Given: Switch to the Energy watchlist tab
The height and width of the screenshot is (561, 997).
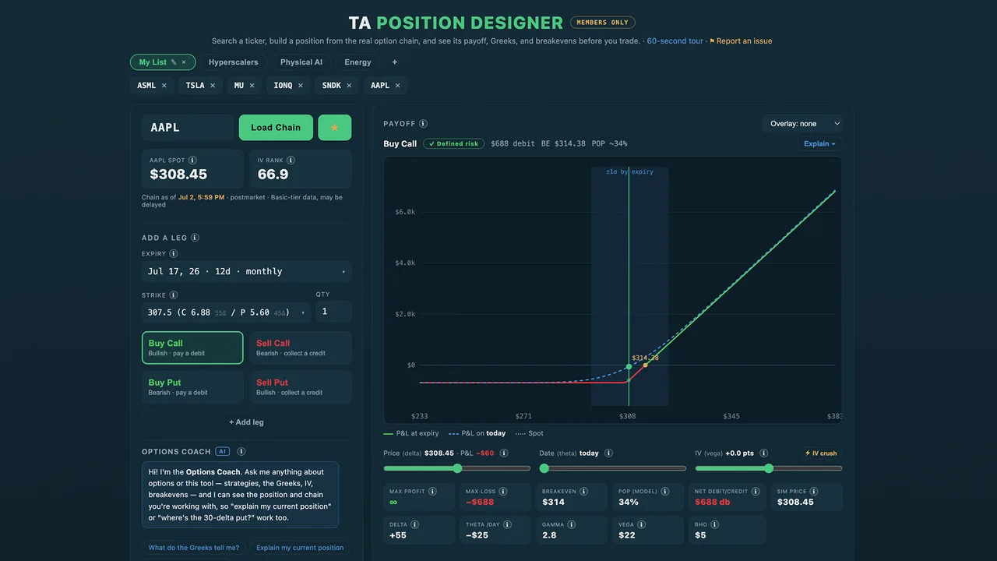Looking at the screenshot, I should pos(358,62).
